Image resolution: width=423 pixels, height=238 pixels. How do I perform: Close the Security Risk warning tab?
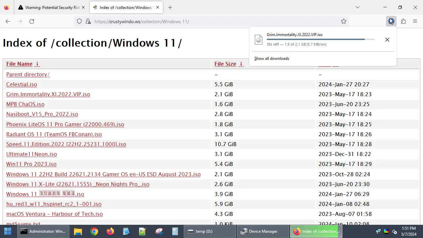(x=83, y=7)
